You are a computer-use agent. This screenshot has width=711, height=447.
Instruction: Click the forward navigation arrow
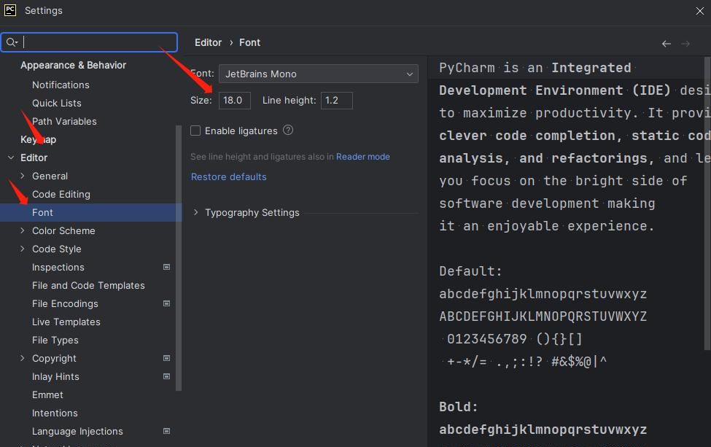click(685, 44)
